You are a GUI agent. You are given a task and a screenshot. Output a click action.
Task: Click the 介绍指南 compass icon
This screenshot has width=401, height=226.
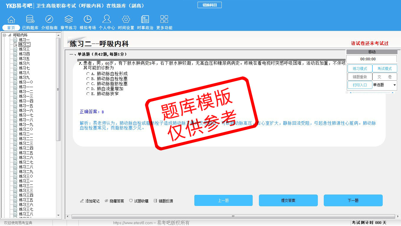49,20
